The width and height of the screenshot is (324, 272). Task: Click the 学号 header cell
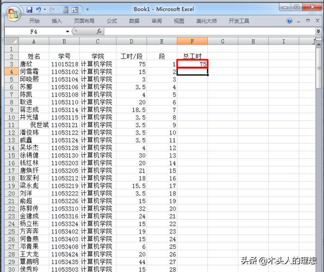64,56
